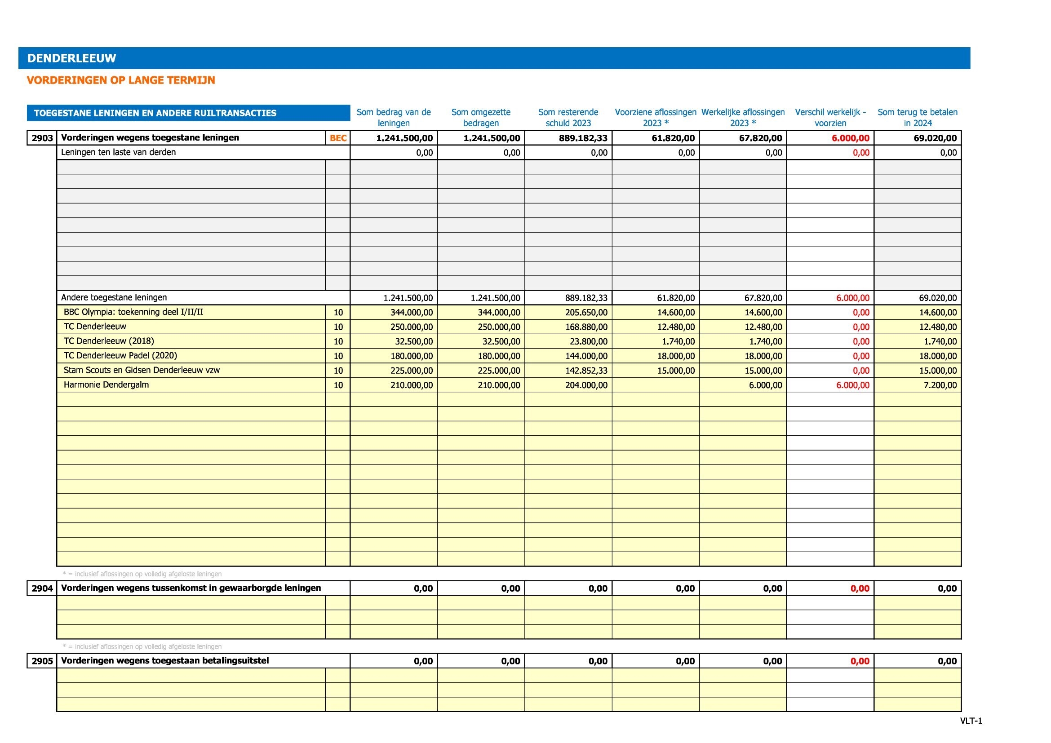Click 180.000,00 under Som bedrag van de leningen
This screenshot has width=1051, height=743.
point(411,356)
